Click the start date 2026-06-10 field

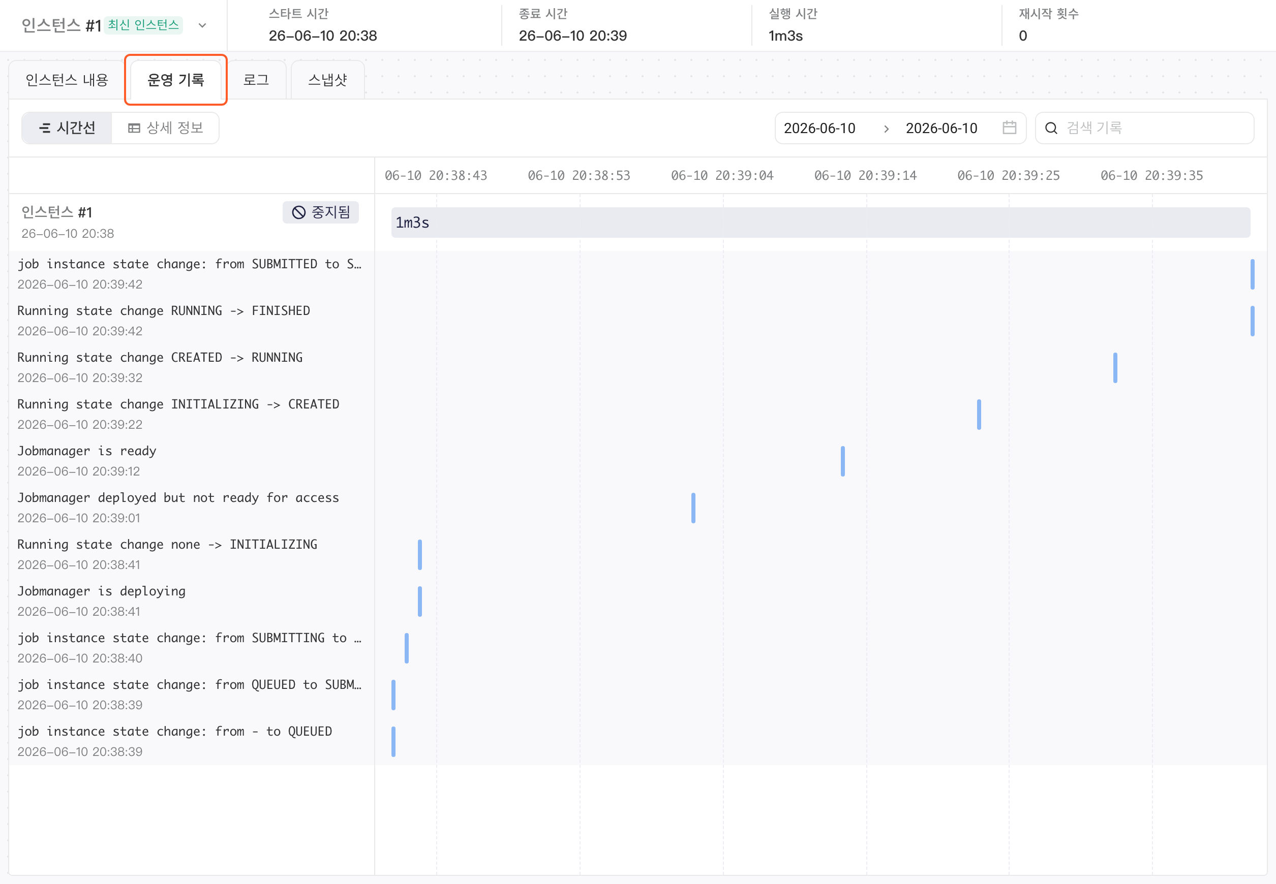[x=819, y=128]
